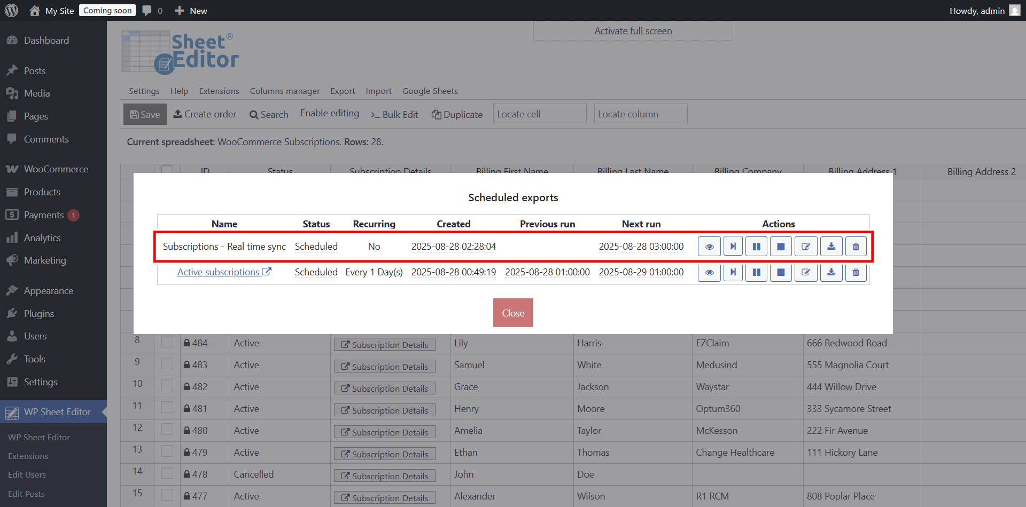Viewport: 1026px width, 507px height.
Task: Run the Subscriptions - Real time sync export now
Action: [733, 247]
